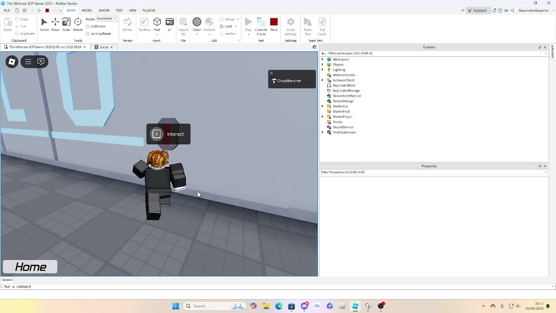Click the Interact prompt button

[169, 134]
